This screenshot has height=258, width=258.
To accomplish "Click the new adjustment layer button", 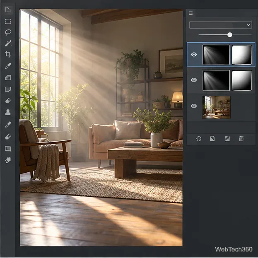I will [x=227, y=139].
